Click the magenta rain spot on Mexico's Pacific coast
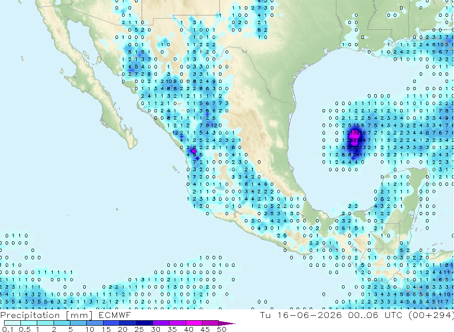 point(194,151)
